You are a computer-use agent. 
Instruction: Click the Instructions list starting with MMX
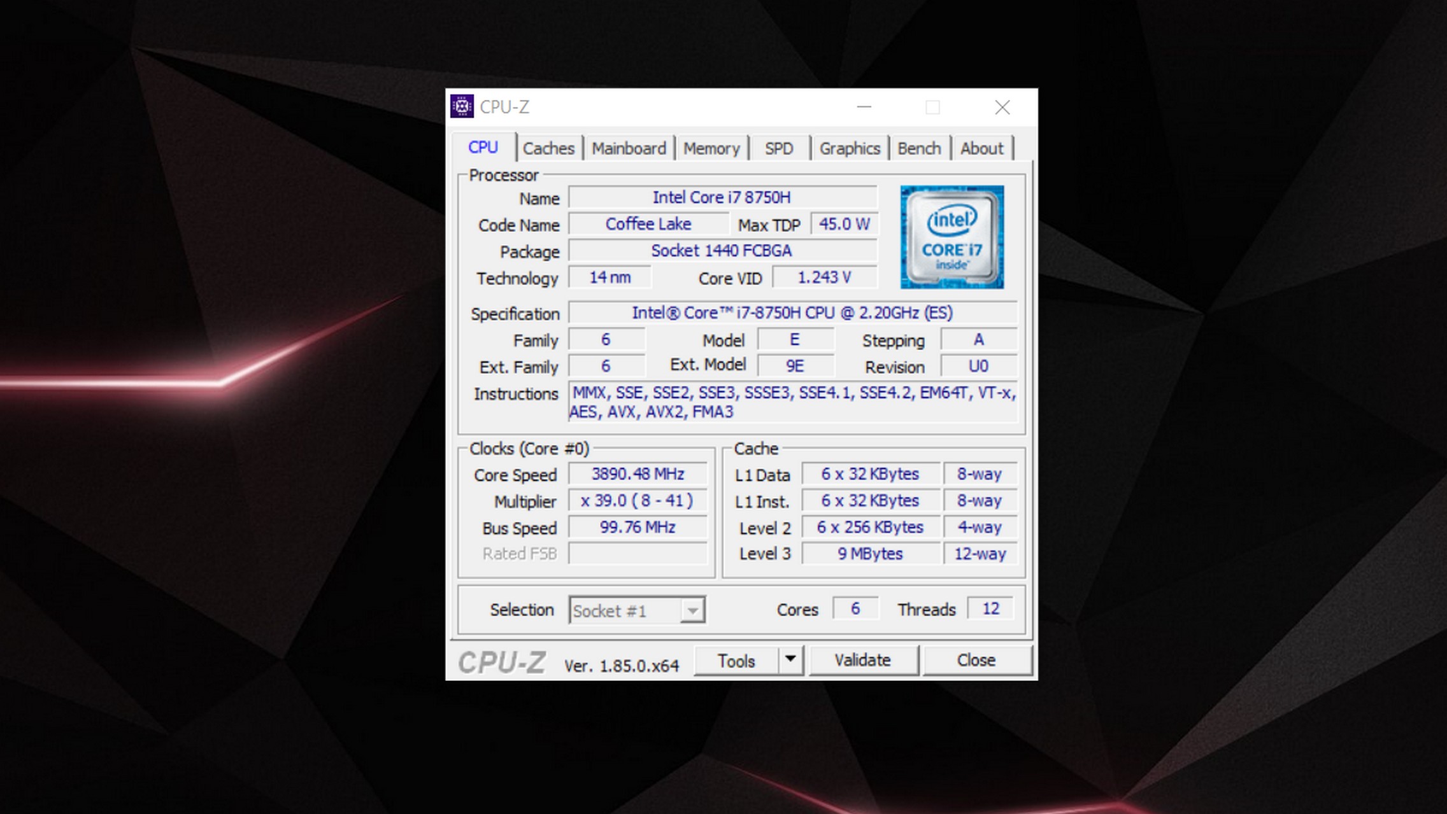[792, 402]
